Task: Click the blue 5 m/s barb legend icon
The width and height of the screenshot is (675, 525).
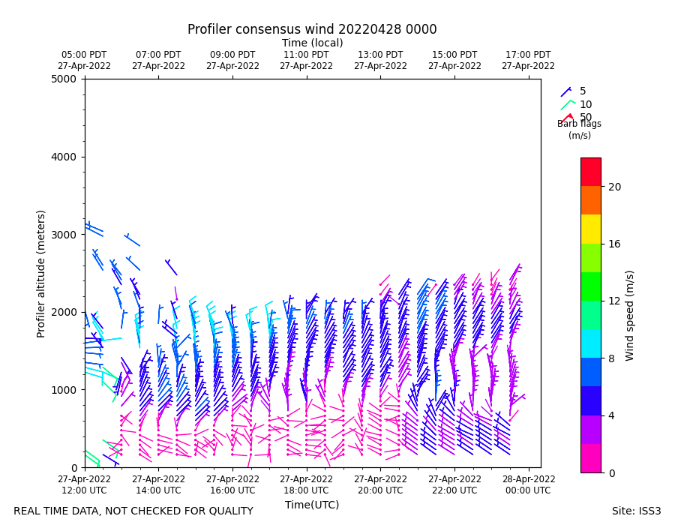Action: (x=566, y=91)
